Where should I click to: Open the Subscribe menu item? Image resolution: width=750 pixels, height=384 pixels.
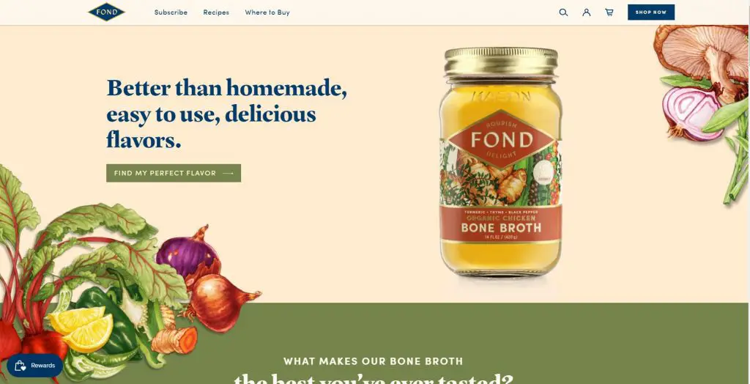tap(171, 12)
